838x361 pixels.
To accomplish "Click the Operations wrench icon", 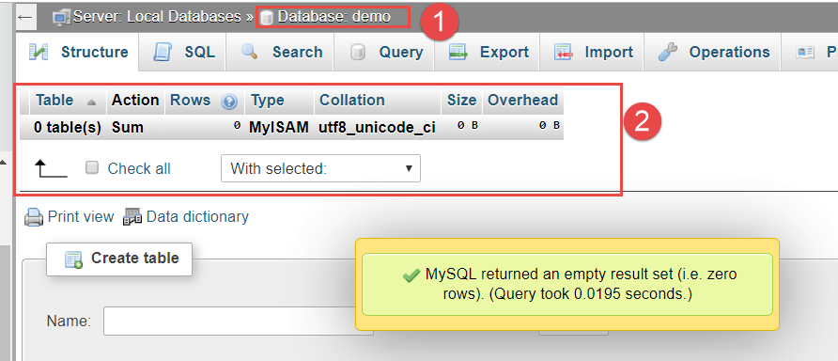I will point(668,53).
